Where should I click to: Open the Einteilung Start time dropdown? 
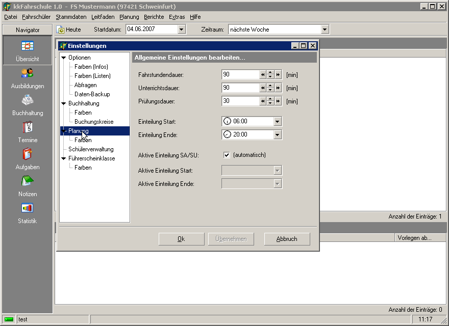pyautogui.click(x=278, y=122)
